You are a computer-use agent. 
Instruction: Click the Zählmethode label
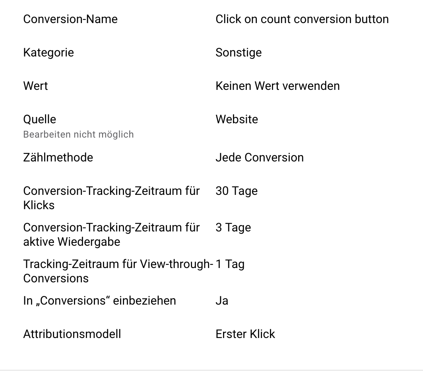coord(58,157)
